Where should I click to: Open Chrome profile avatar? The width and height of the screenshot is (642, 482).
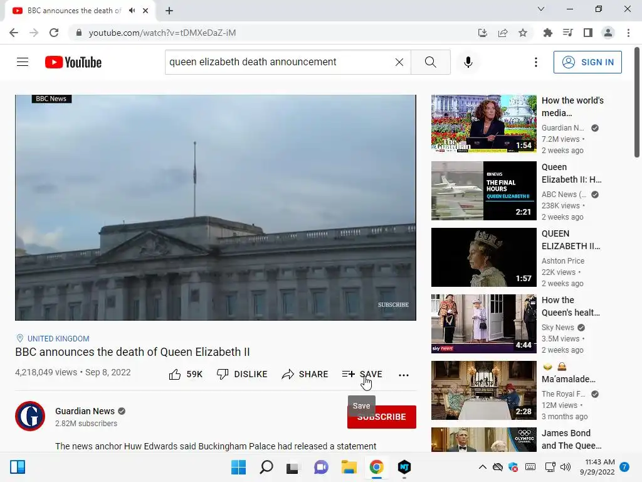[x=608, y=33]
